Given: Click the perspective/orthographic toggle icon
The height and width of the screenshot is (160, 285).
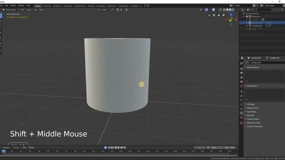Looking at the screenshot, I should pos(209,15).
